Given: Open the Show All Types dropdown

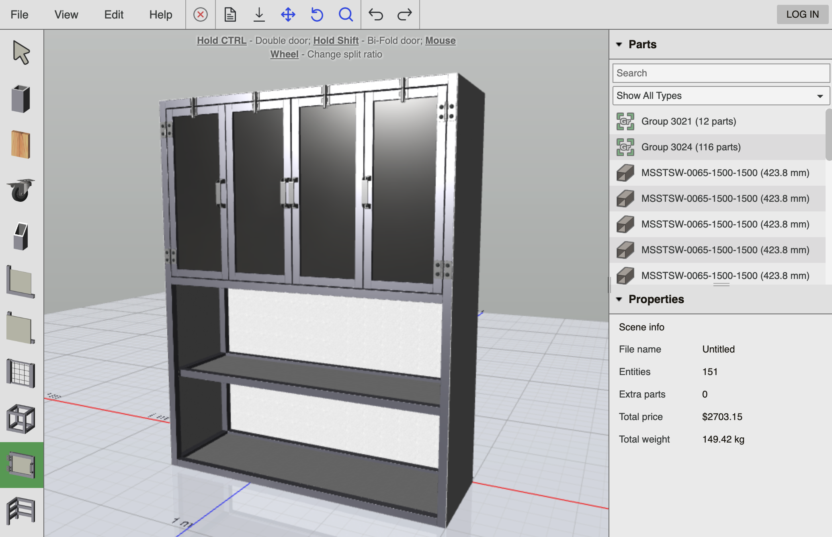Looking at the screenshot, I should click(x=720, y=96).
